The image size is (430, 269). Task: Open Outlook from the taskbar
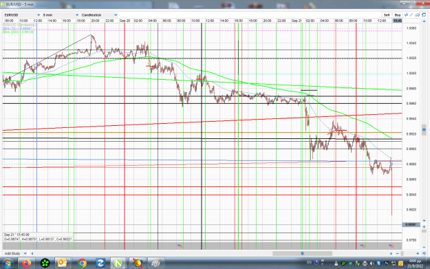pos(63,263)
